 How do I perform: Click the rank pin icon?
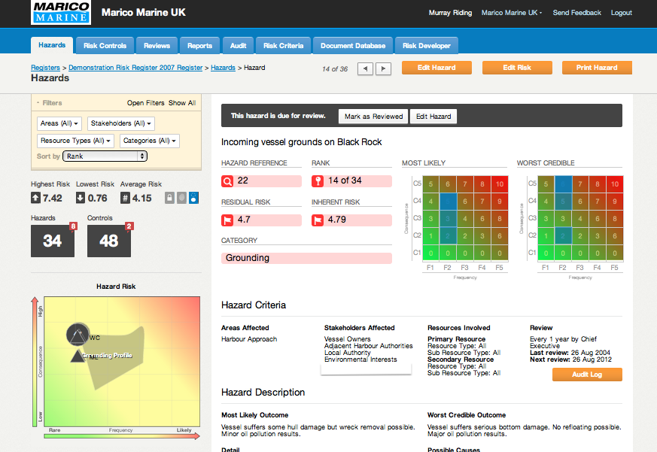318,180
